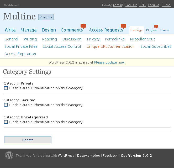Click the WordPress logo in the footer
174x168 pixels.
9,155
